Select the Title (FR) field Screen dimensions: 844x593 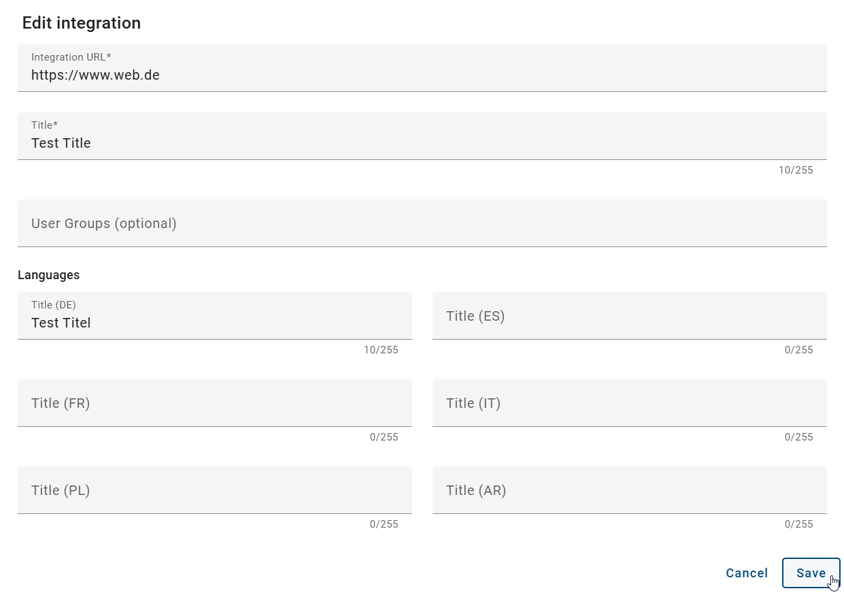click(x=214, y=403)
